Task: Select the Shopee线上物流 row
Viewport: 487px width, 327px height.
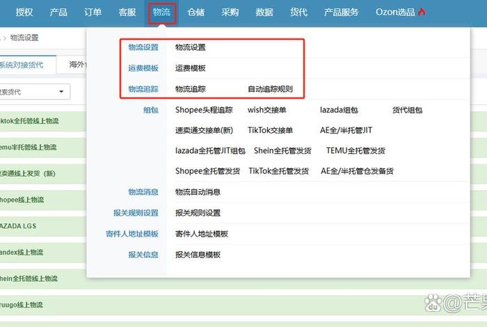Action: 43,200
